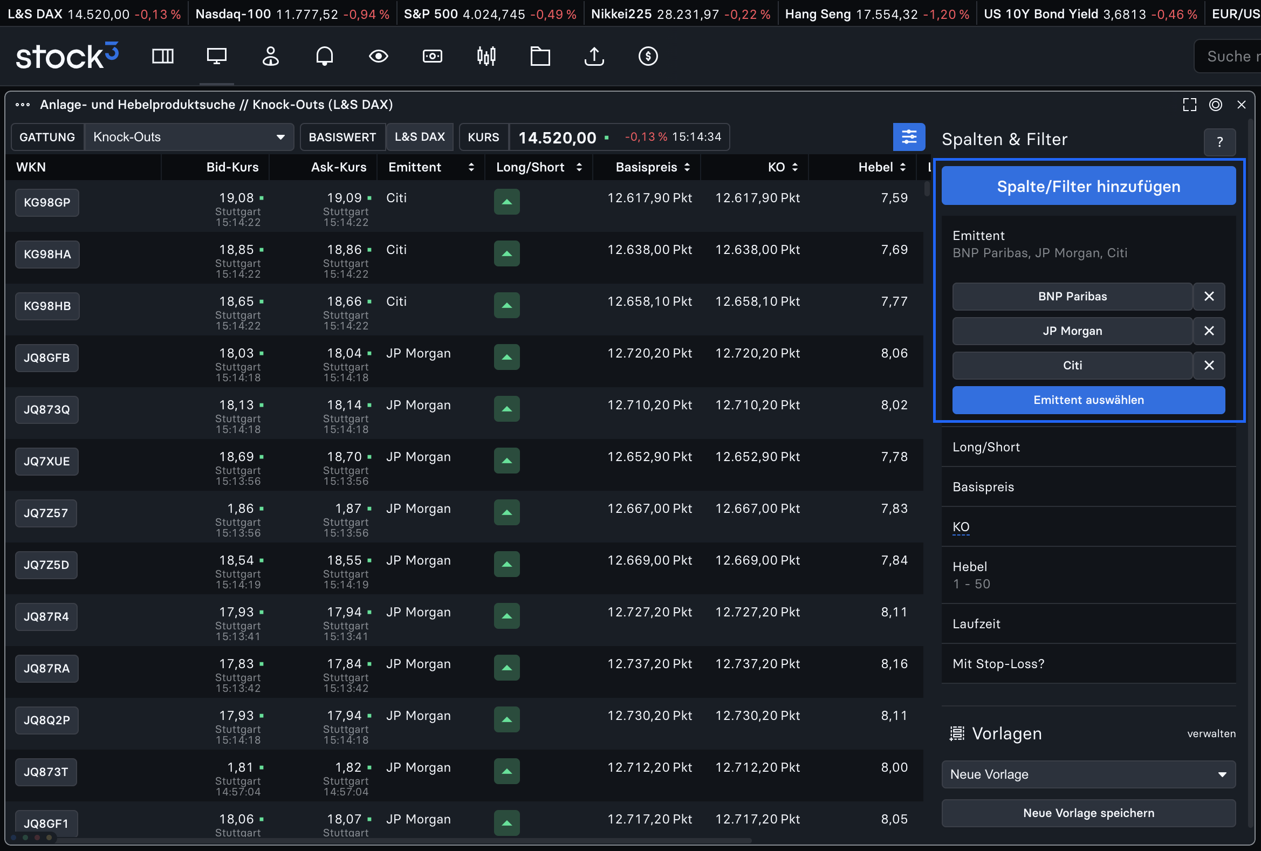Open WKN KG98GP
The image size is (1261, 851).
47,202
